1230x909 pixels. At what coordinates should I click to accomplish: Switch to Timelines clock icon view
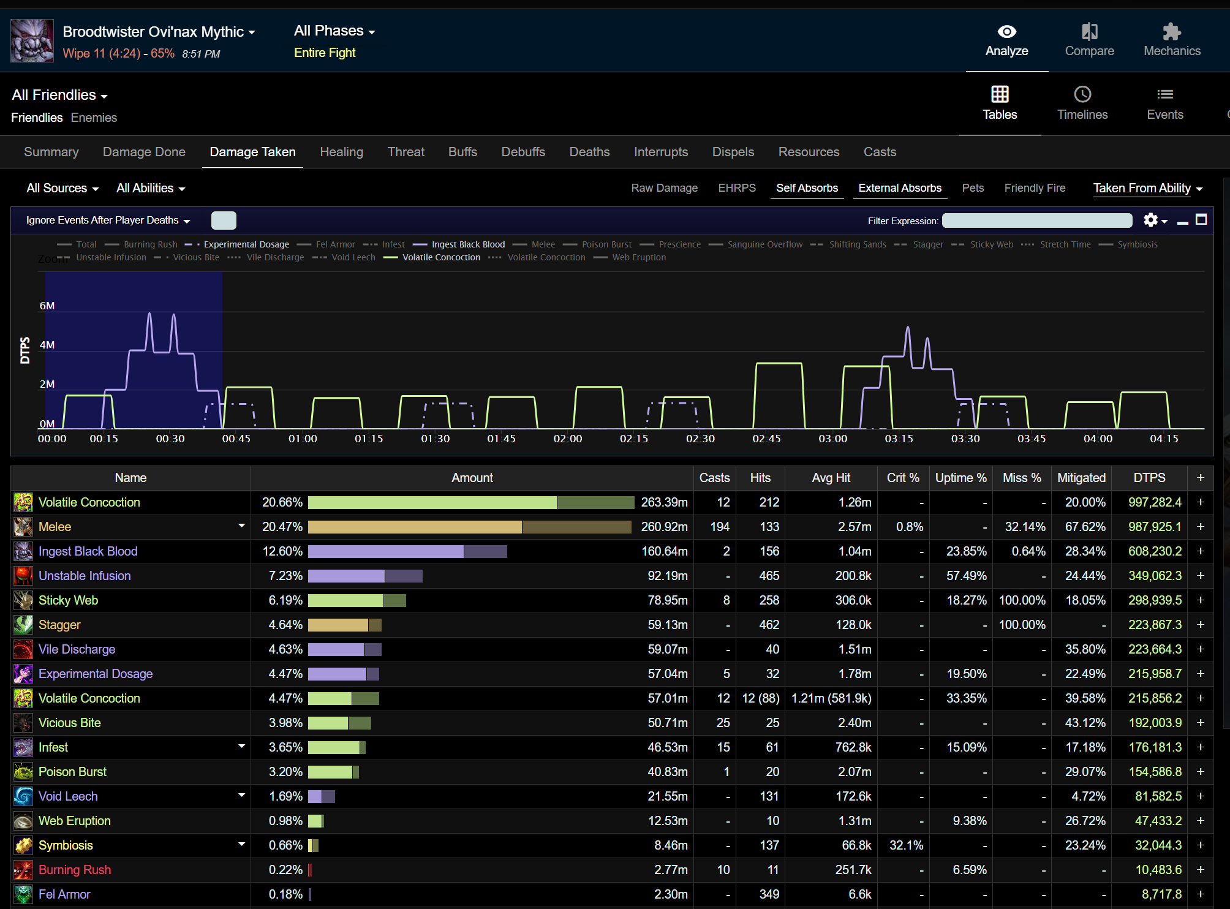point(1082,94)
